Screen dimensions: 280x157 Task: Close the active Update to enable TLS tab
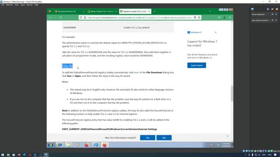click(149, 11)
